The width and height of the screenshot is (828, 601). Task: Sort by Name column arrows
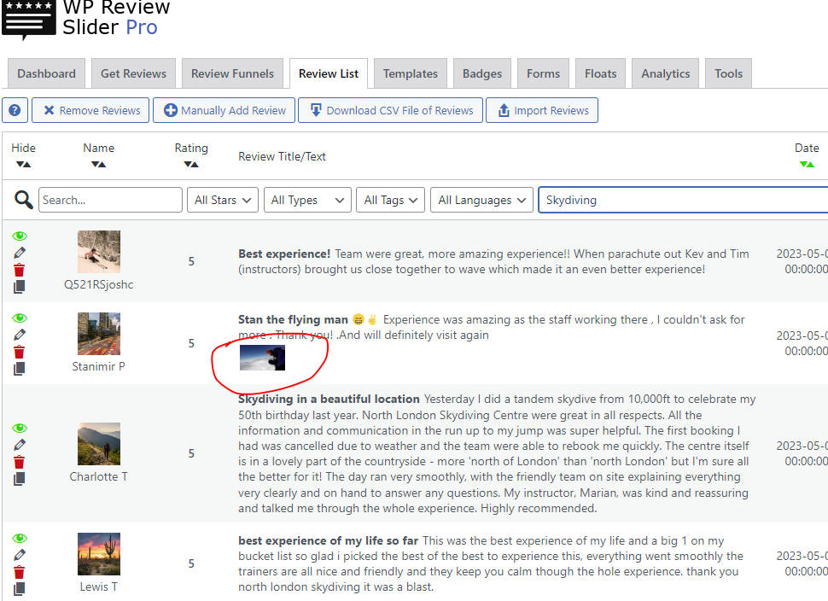coord(98,164)
